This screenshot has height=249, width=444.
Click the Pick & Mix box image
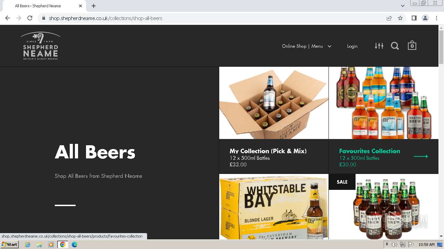[274, 103]
